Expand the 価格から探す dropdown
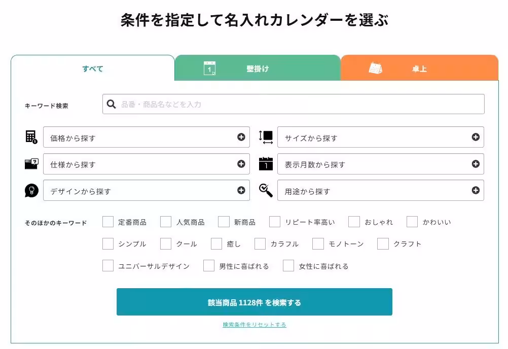508x349 pixels. pos(147,137)
